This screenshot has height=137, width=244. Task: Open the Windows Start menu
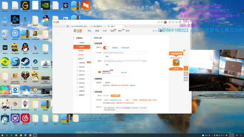click(2, 135)
